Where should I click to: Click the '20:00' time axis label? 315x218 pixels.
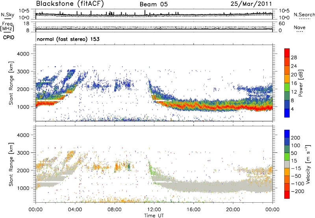pyautogui.click(x=233, y=210)
